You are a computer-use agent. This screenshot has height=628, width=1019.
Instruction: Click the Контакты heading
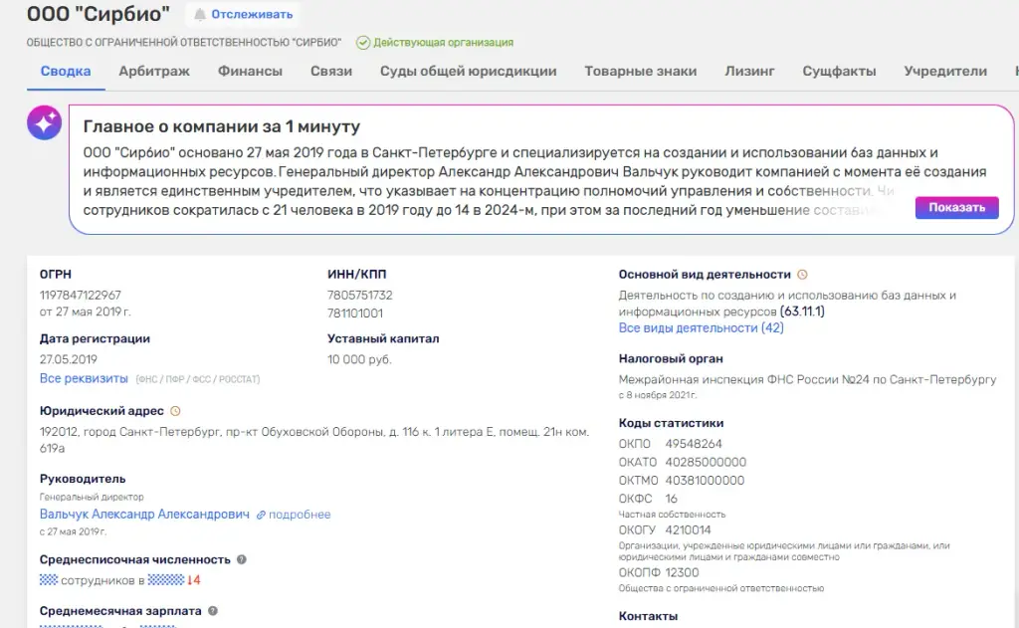pos(648,616)
